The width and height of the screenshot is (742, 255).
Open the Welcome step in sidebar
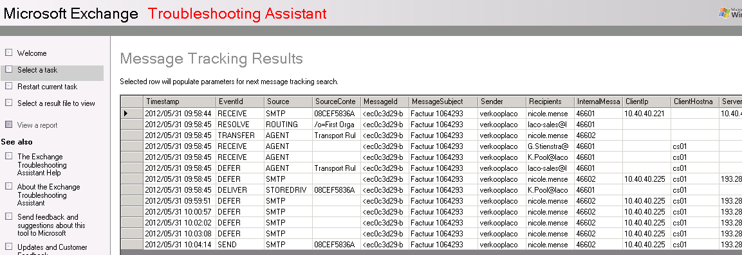(x=32, y=53)
